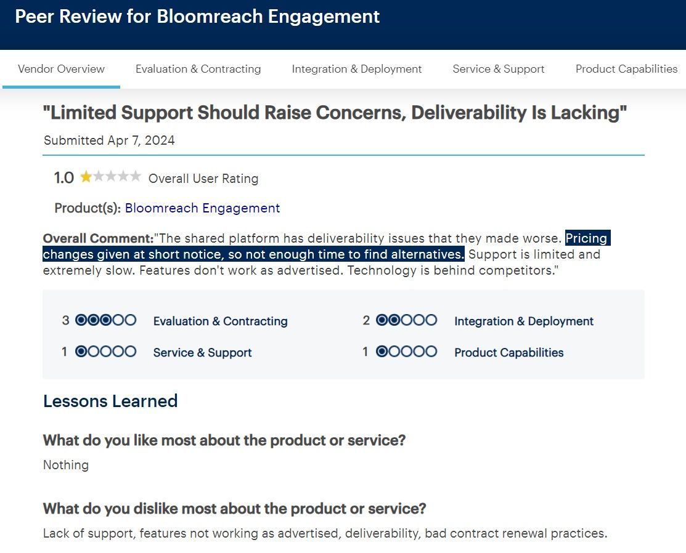Screen dimensions: 686x553
Task: Open the Bloomreach Engagement product link
Action: pyautogui.click(x=202, y=208)
